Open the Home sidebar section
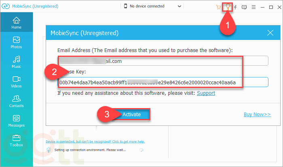The height and width of the screenshot is (167, 283). pos(16,23)
